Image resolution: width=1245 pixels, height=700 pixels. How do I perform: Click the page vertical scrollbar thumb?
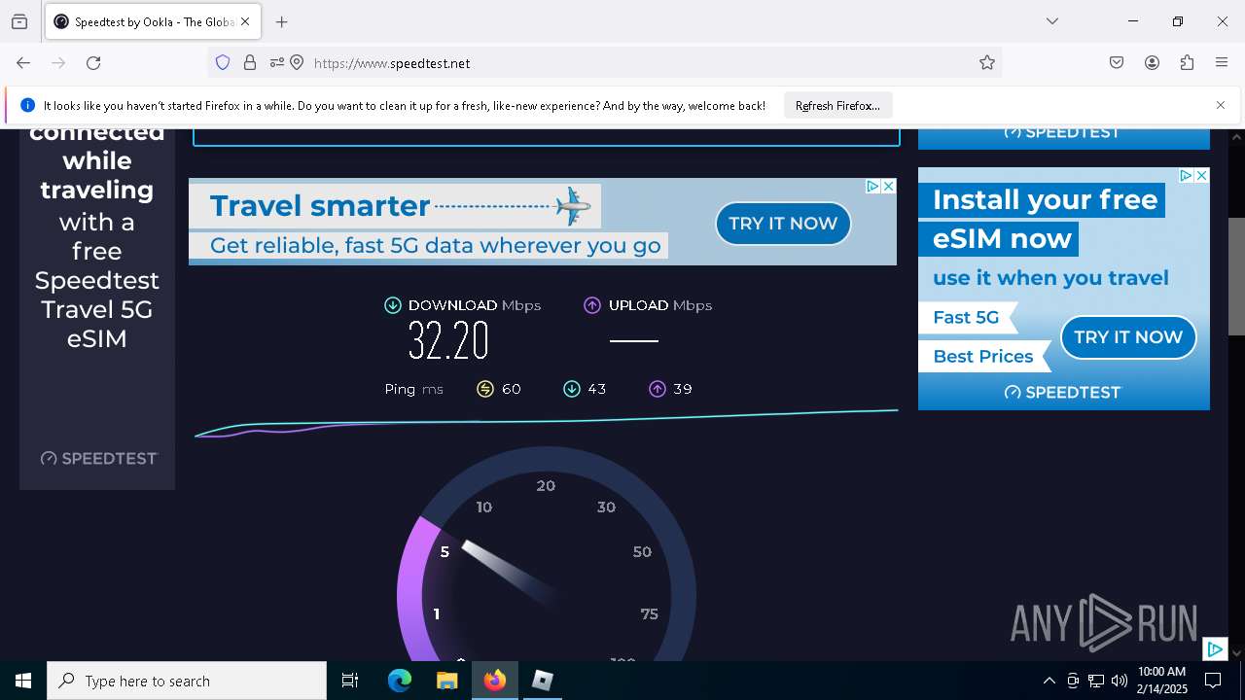[1236, 277]
